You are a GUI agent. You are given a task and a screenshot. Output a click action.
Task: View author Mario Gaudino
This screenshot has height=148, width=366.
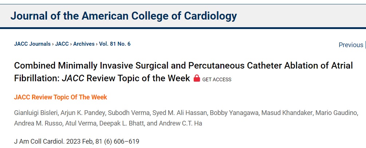pyautogui.click(x=337, y=113)
